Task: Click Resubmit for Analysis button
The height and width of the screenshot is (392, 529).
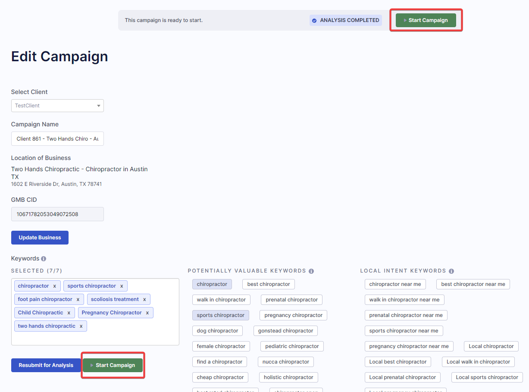Action: click(x=46, y=365)
